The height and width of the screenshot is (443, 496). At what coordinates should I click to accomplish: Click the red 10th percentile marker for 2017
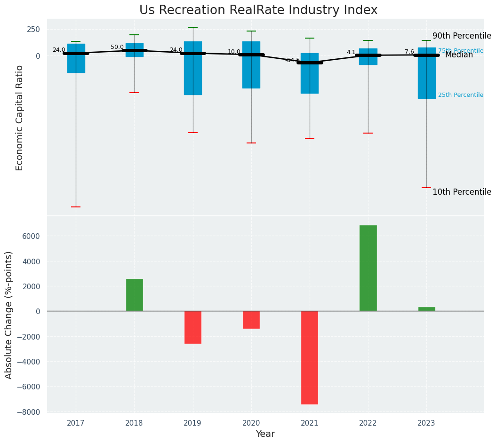click(76, 207)
